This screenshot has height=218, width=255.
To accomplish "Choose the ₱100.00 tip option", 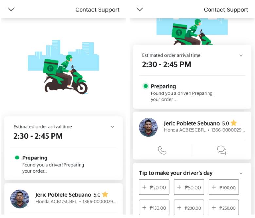I will click(x=224, y=187).
